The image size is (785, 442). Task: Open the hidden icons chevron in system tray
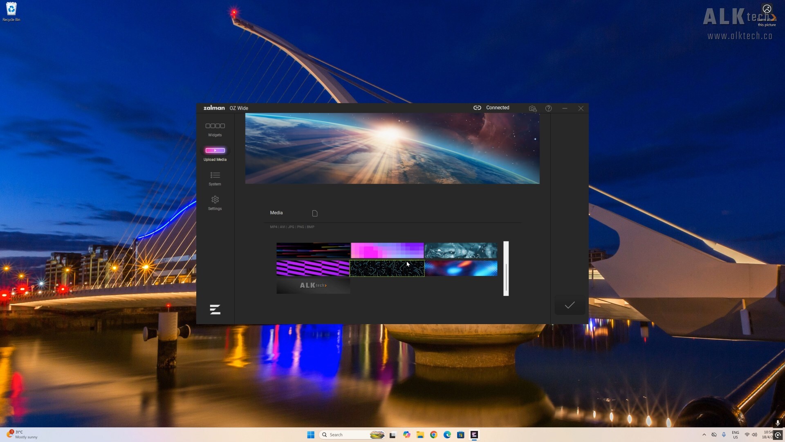[704, 435]
